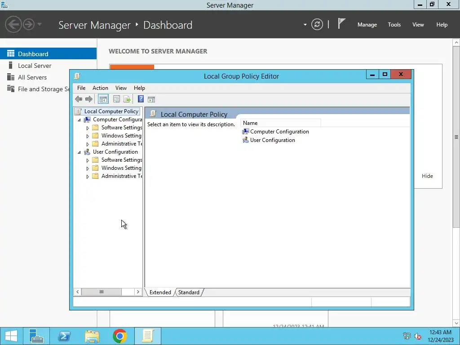Click Administrative Templates folder icon under User Configuration
Image resolution: width=460 pixels, height=345 pixels.
pos(95,176)
